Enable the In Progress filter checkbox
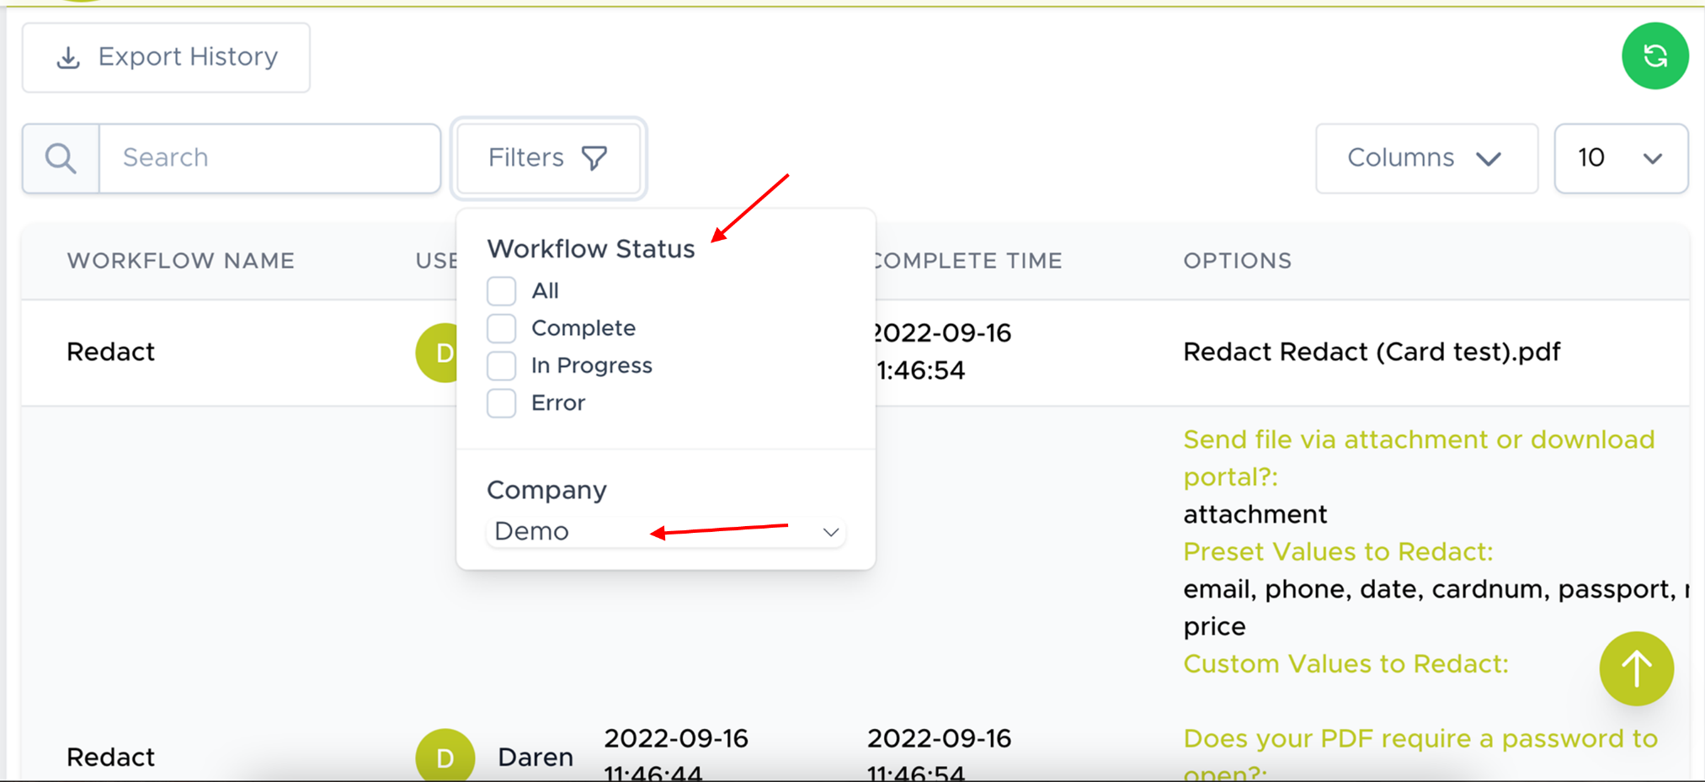 [x=501, y=365]
